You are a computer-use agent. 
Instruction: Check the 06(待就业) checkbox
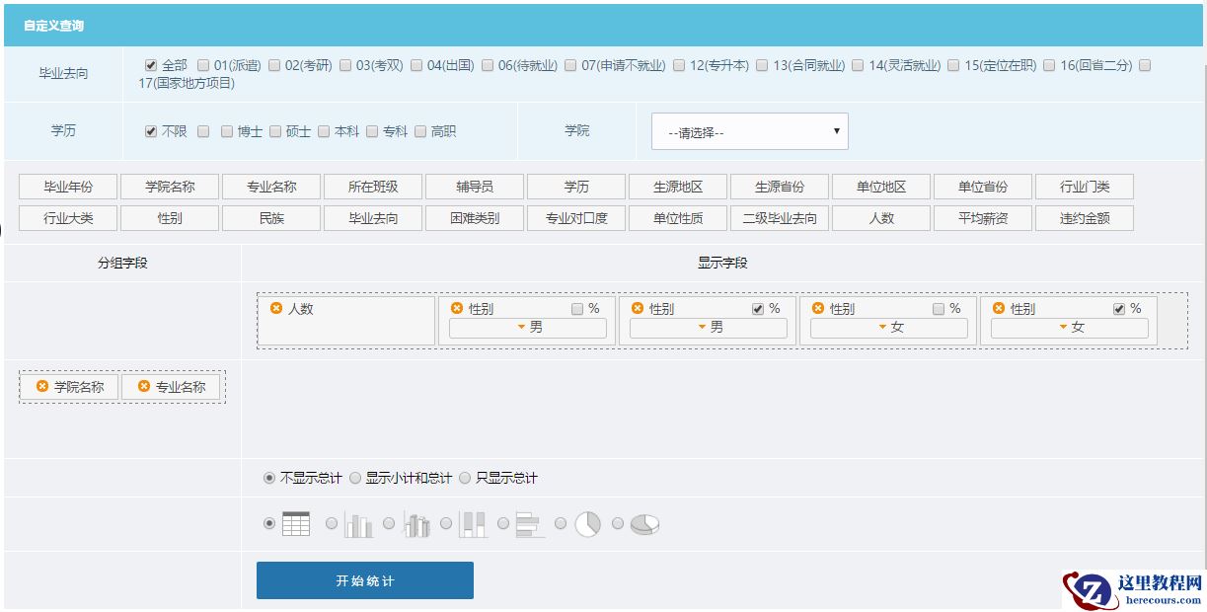(x=488, y=65)
